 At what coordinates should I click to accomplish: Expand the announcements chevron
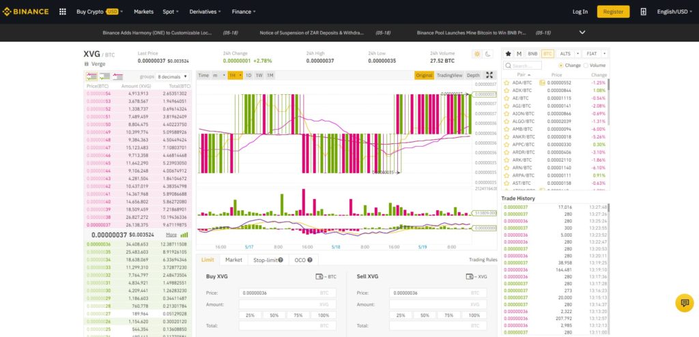(582, 33)
